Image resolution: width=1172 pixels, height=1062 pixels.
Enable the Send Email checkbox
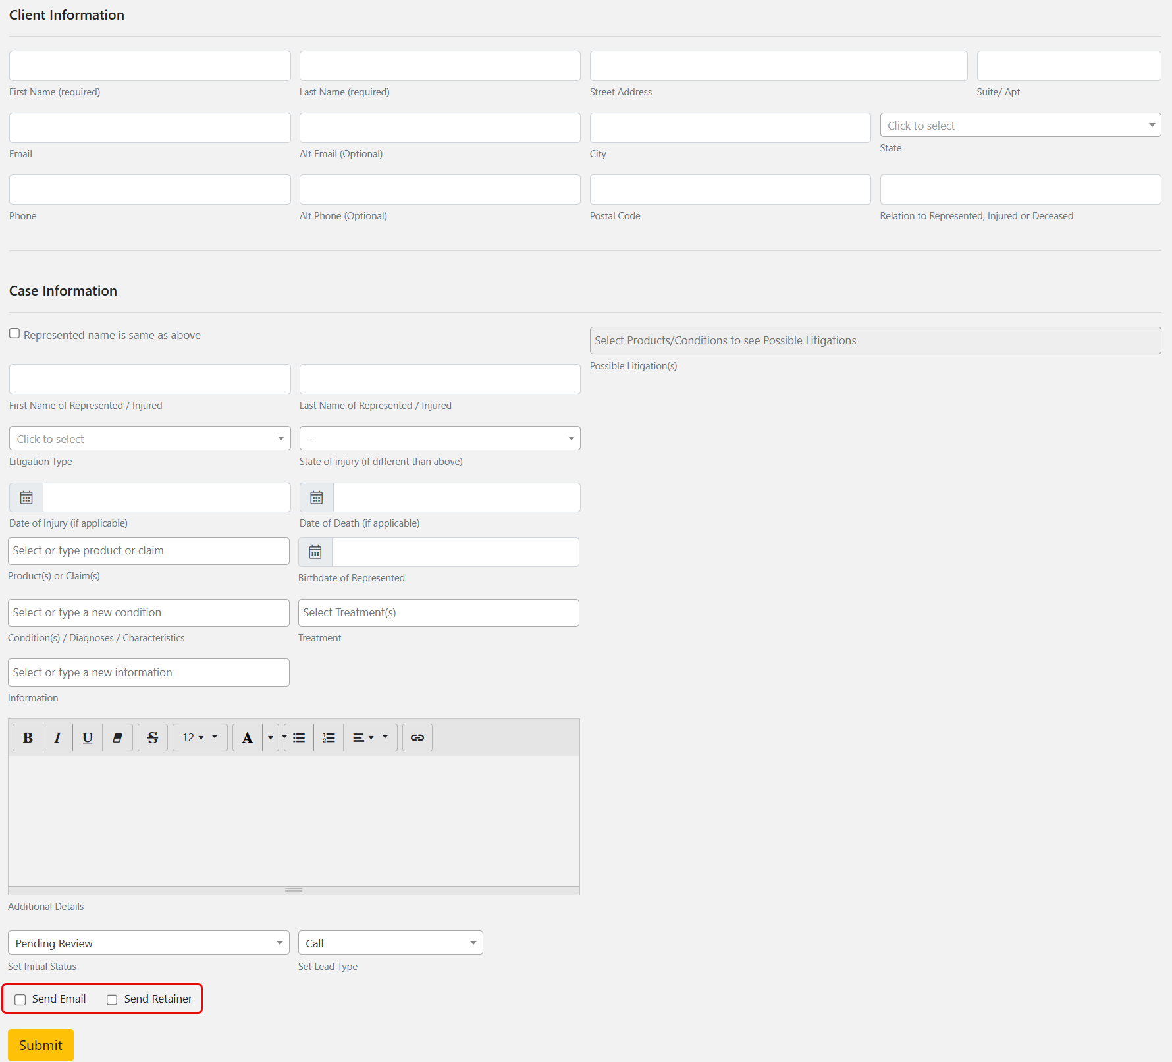pyautogui.click(x=20, y=999)
